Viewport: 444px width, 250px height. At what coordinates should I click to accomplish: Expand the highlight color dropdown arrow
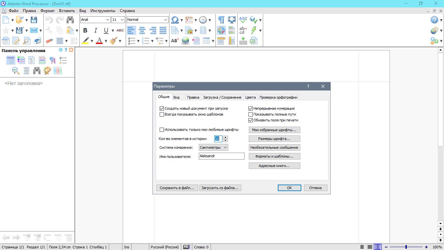coord(92,41)
